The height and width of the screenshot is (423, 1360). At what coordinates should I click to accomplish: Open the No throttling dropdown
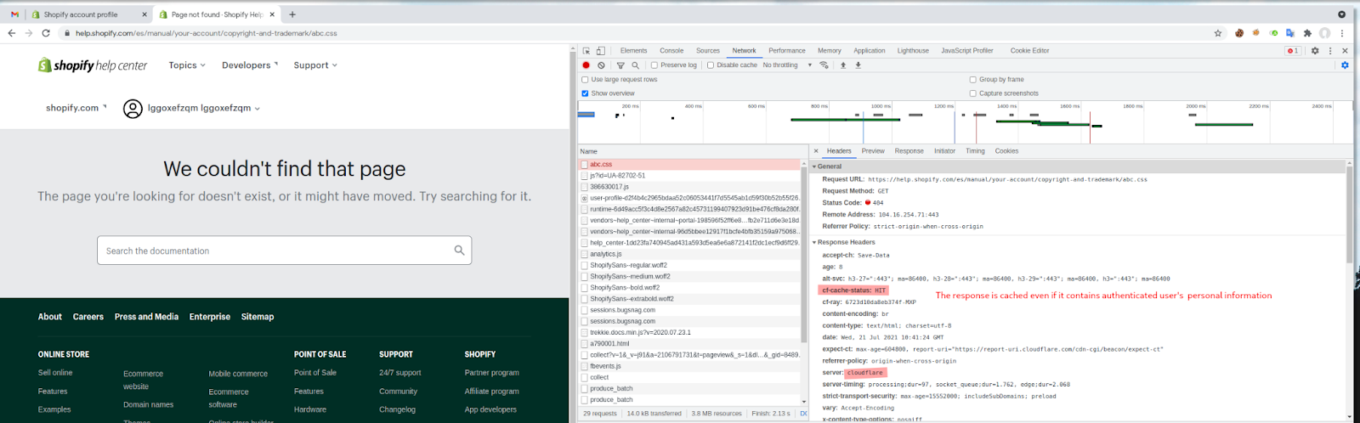(787, 65)
